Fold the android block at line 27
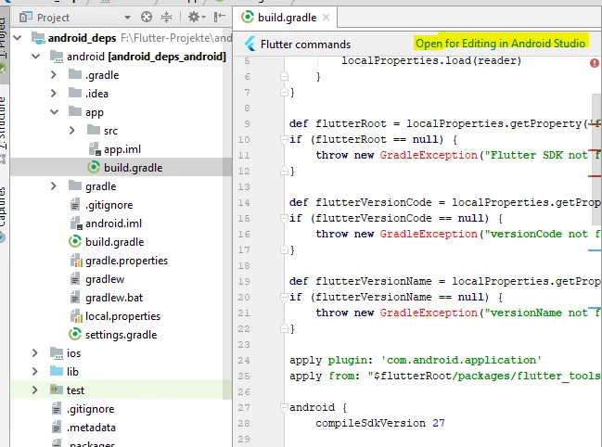This screenshot has height=447, width=602. [x=284, y=407]
